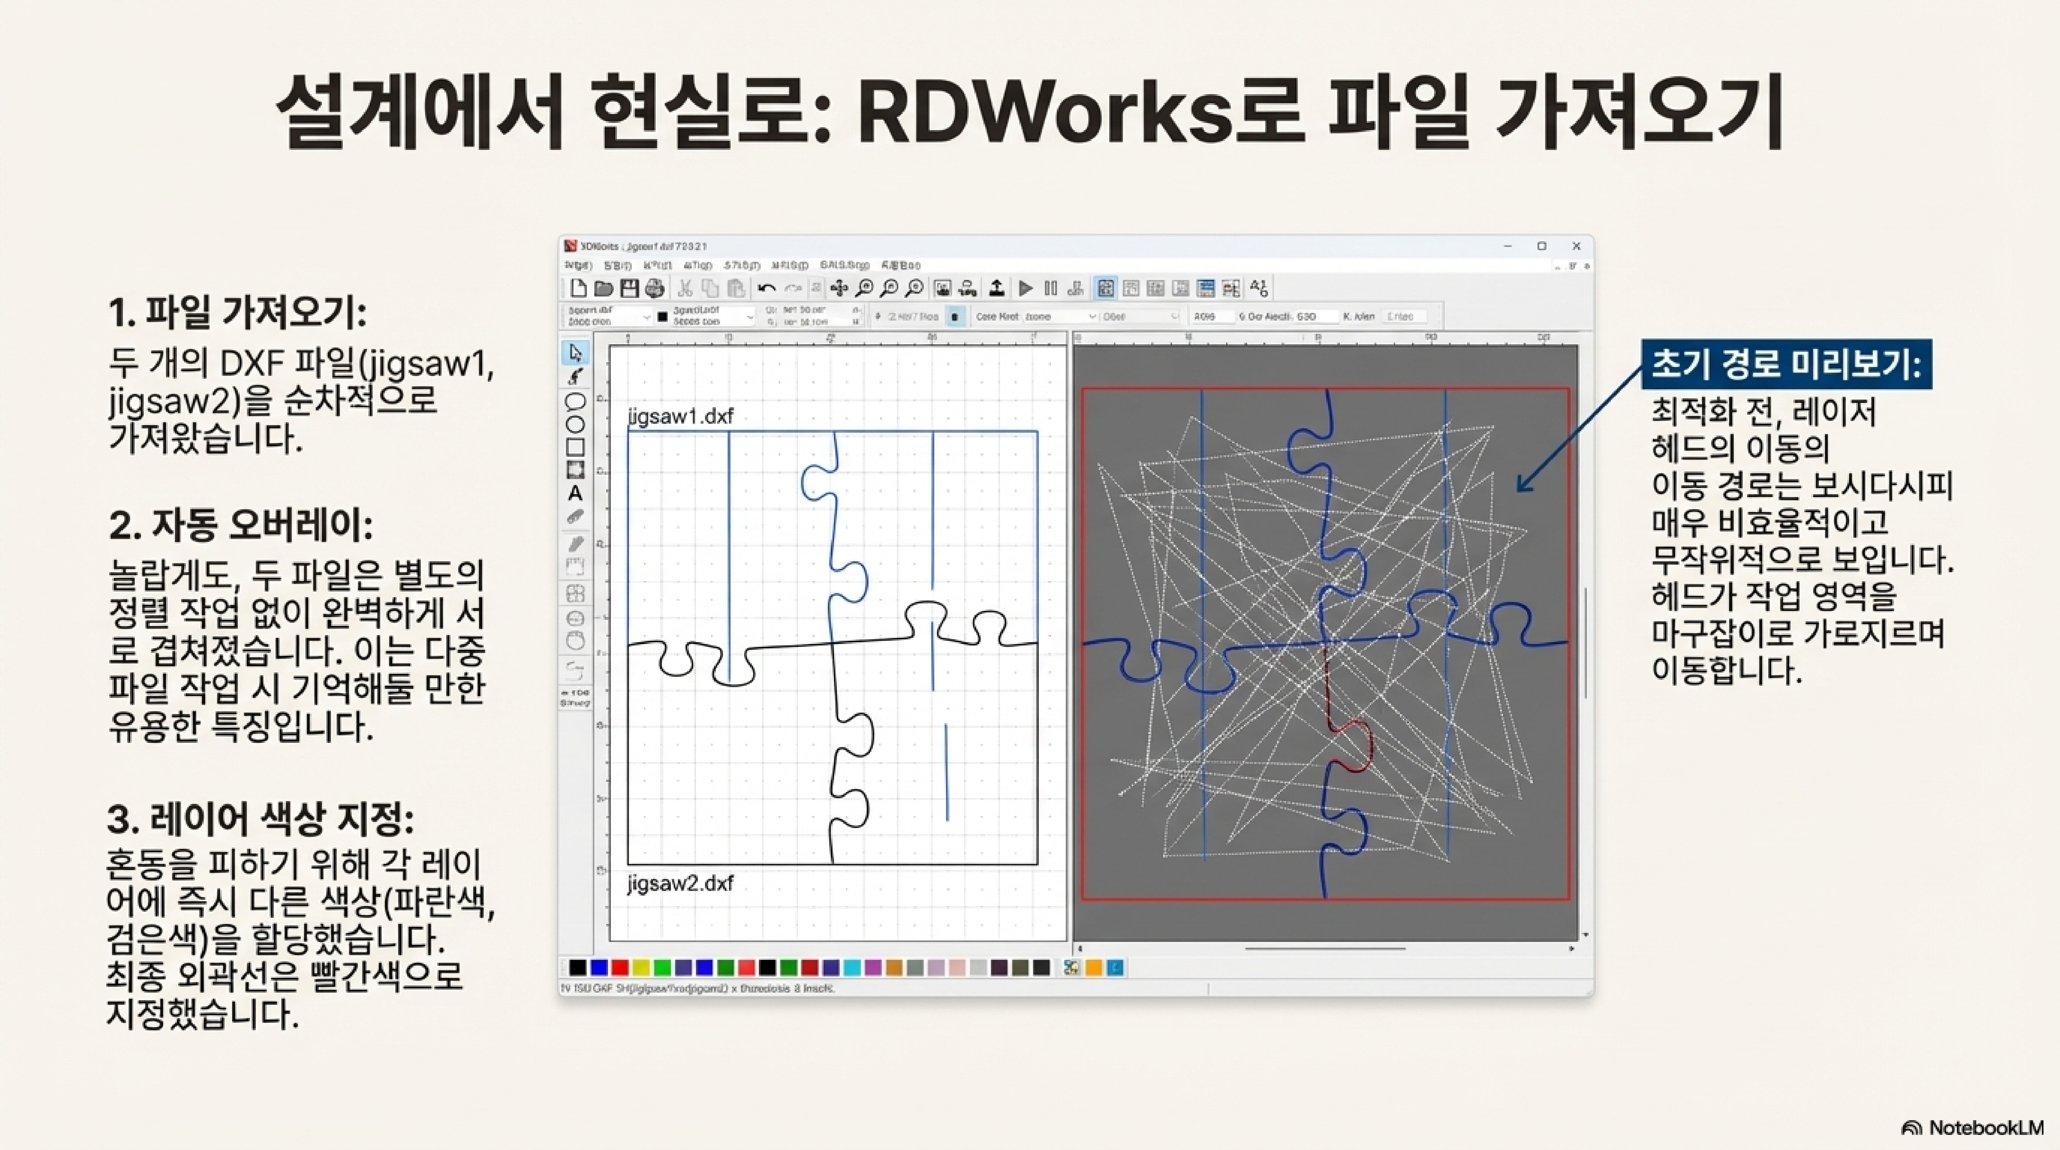Click the New file icon in the toolbar
This screenshot has height=1150, width=2060.
click(578, 288)
